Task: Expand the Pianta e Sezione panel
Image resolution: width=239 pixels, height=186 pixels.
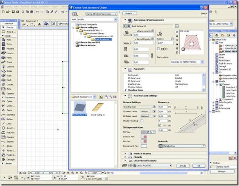Action: coord(125,154)
